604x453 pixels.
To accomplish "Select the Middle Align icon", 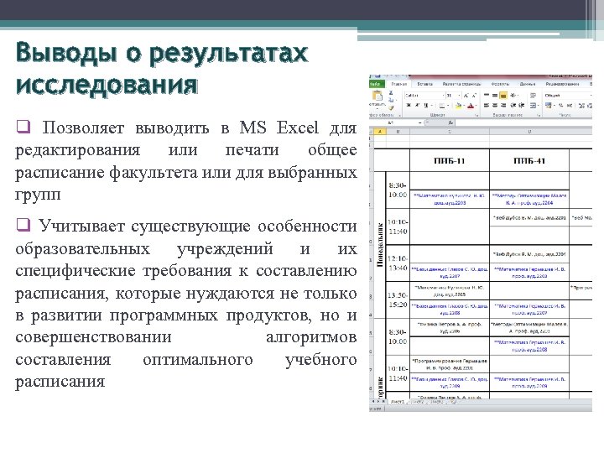I will point(495,95).
